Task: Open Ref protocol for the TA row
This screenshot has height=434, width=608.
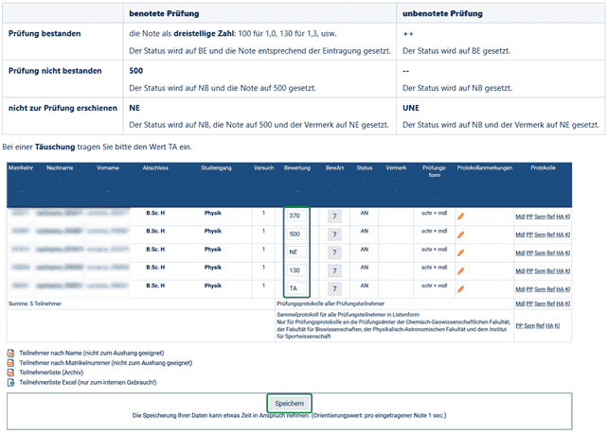Action: 551,289
